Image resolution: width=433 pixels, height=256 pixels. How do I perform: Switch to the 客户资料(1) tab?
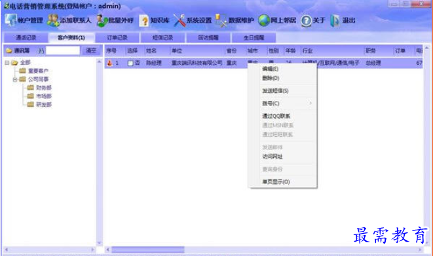pos(71,37)
